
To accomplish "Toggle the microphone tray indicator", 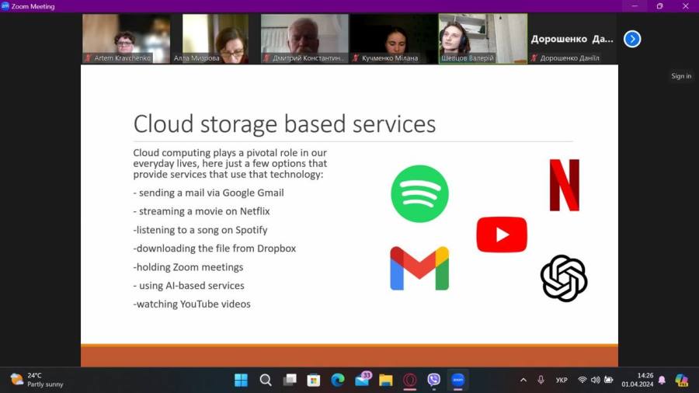I will pyautogui.click(x=541, y=380).
